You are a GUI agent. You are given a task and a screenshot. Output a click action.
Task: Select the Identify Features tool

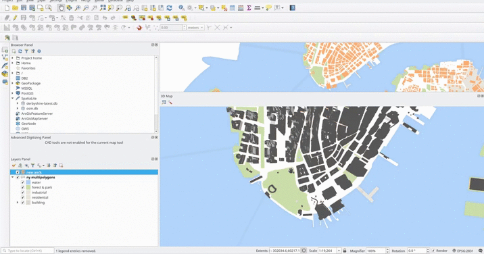(181, 7)
